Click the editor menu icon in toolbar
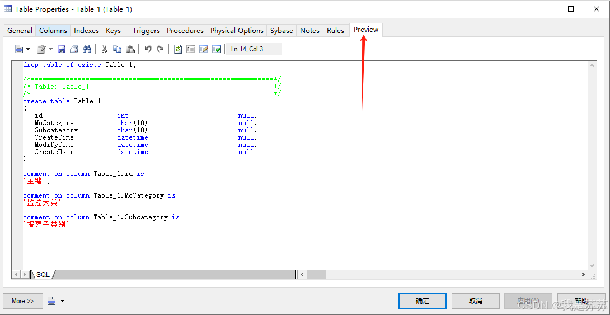Screen dimensions: 610x315 [x=41, y=49]
